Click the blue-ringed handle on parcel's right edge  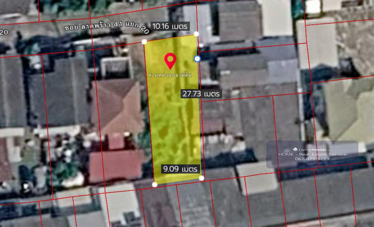197,58
